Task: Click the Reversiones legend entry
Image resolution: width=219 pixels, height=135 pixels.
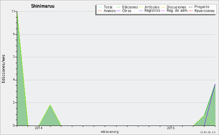Action: [202, 11]
